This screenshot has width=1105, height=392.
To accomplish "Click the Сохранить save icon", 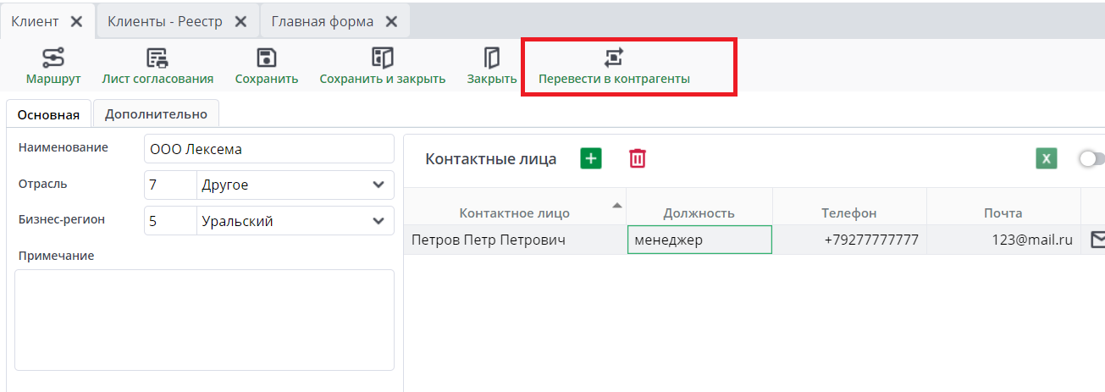I will [x=267, y=58].
